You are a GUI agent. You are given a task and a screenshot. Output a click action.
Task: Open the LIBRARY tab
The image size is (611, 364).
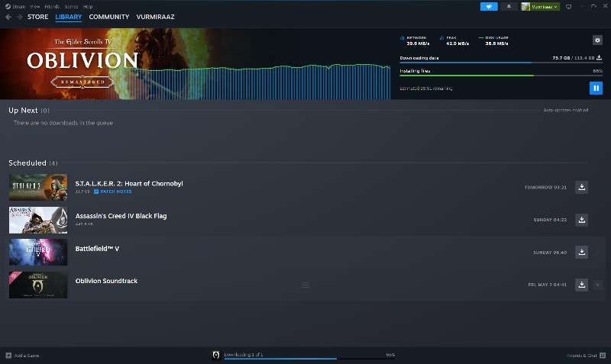69,17
